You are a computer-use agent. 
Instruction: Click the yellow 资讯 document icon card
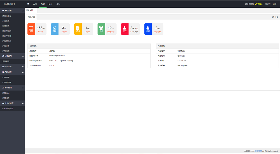(x=78, y=29)
